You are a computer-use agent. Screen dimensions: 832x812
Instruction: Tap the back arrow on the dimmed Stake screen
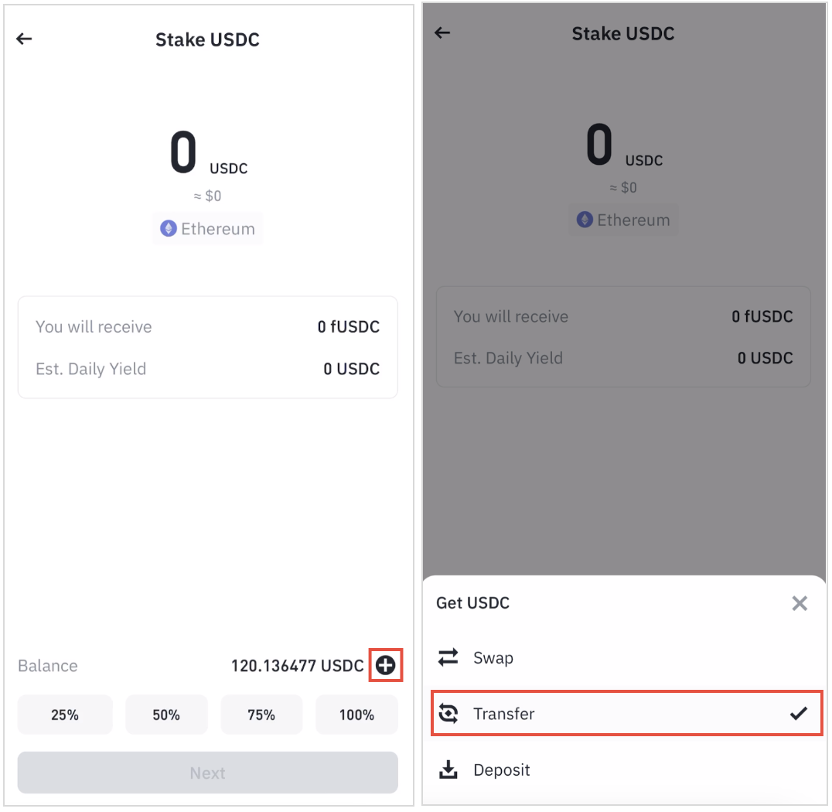pyautogui.click(x=440, y=32)
